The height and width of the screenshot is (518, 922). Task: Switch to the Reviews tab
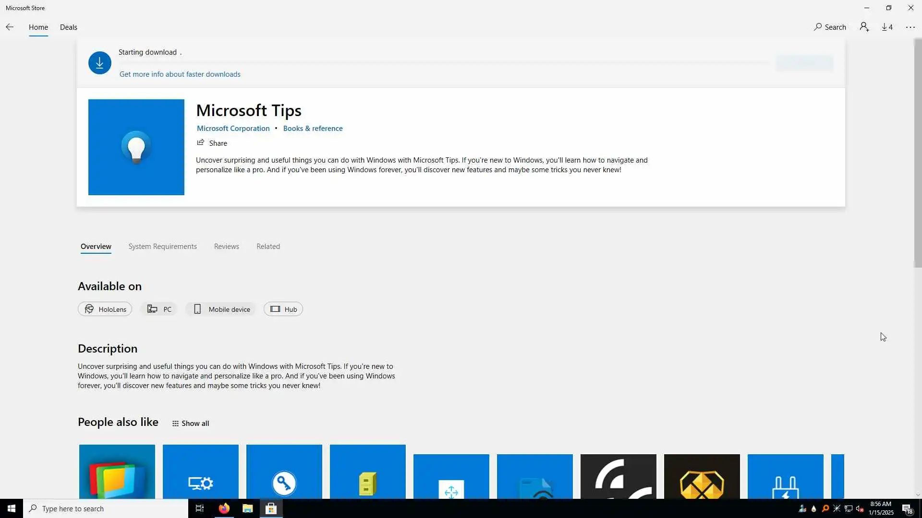[226, 247]
